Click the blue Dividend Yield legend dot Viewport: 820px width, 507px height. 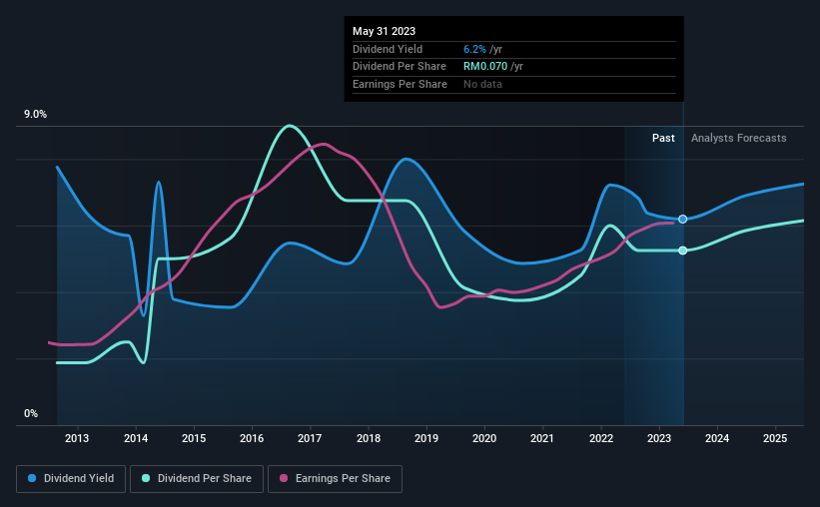(32, 478)
